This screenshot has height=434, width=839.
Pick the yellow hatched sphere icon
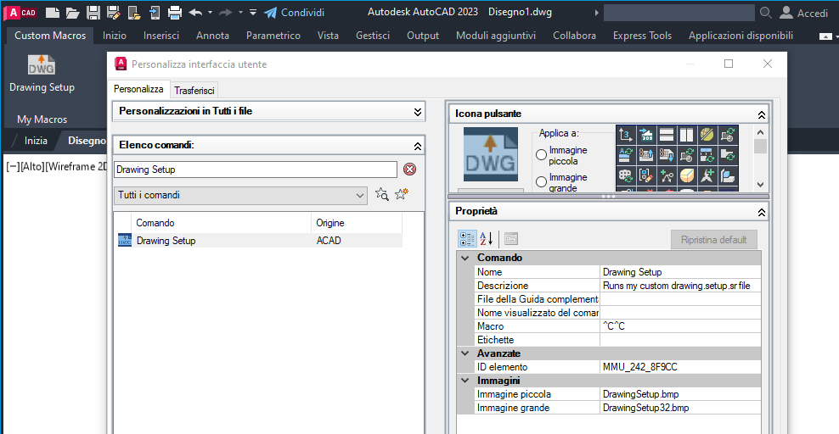point(707,135)
